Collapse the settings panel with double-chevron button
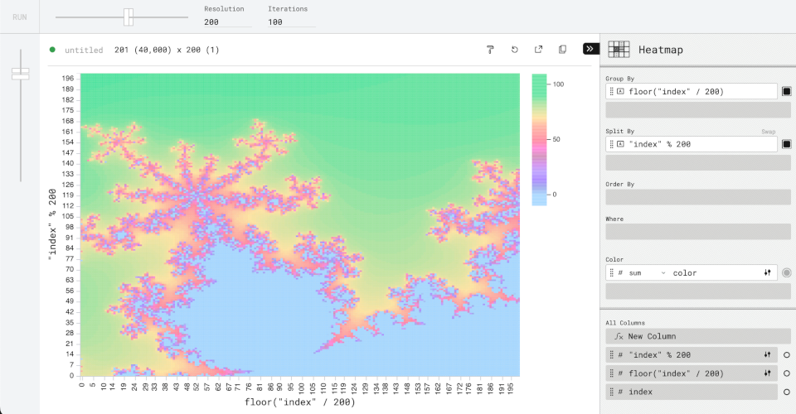 point(590,49)
